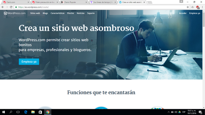The height and width of the screenshot is (115, 205).
Task: Close the Sus líneas de tiempo tab
Action: click(115, 2)
